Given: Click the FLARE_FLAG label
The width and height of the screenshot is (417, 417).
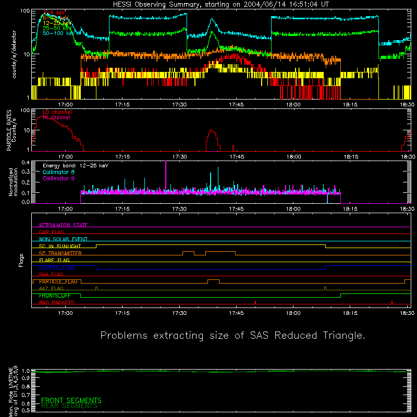Looking at the screenshot, I should point(54,260).
